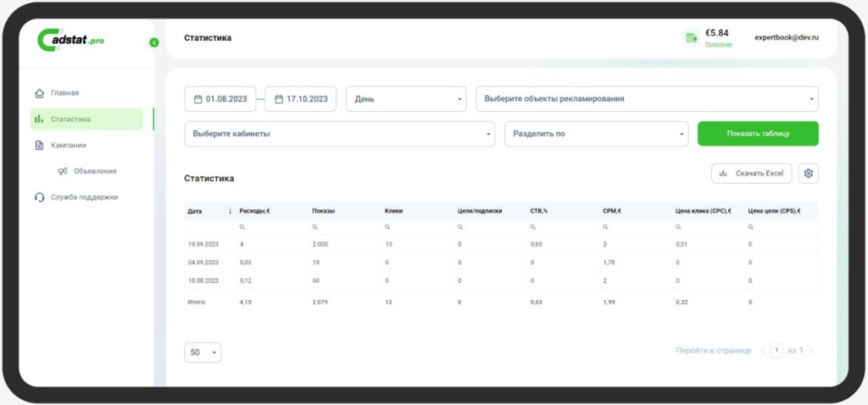Click the green wallet balance icon
Image resolution: width=868 pixels, height=405 pixels.
coord(691,37)
